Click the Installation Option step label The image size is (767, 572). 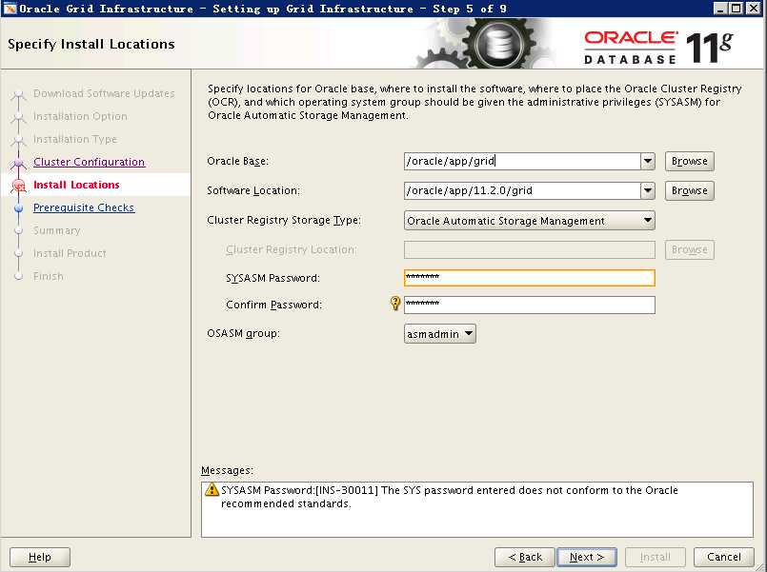tap(80, 116)
